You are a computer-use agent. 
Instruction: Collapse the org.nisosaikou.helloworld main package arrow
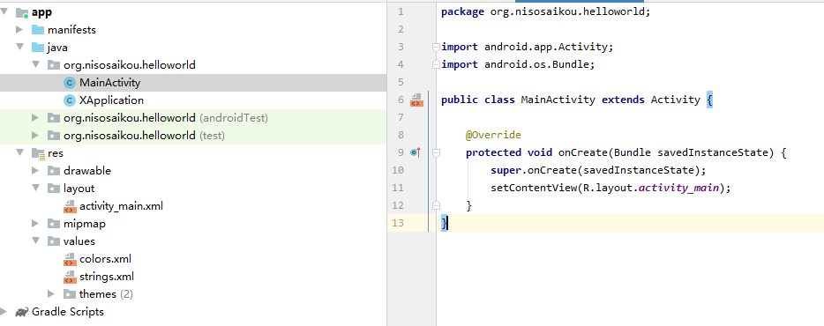36,65
